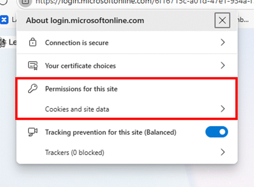Expand the Trackers (0 blocked) chevron
The height and width of the screenshot is (187, 254).
tap(223, 152)
